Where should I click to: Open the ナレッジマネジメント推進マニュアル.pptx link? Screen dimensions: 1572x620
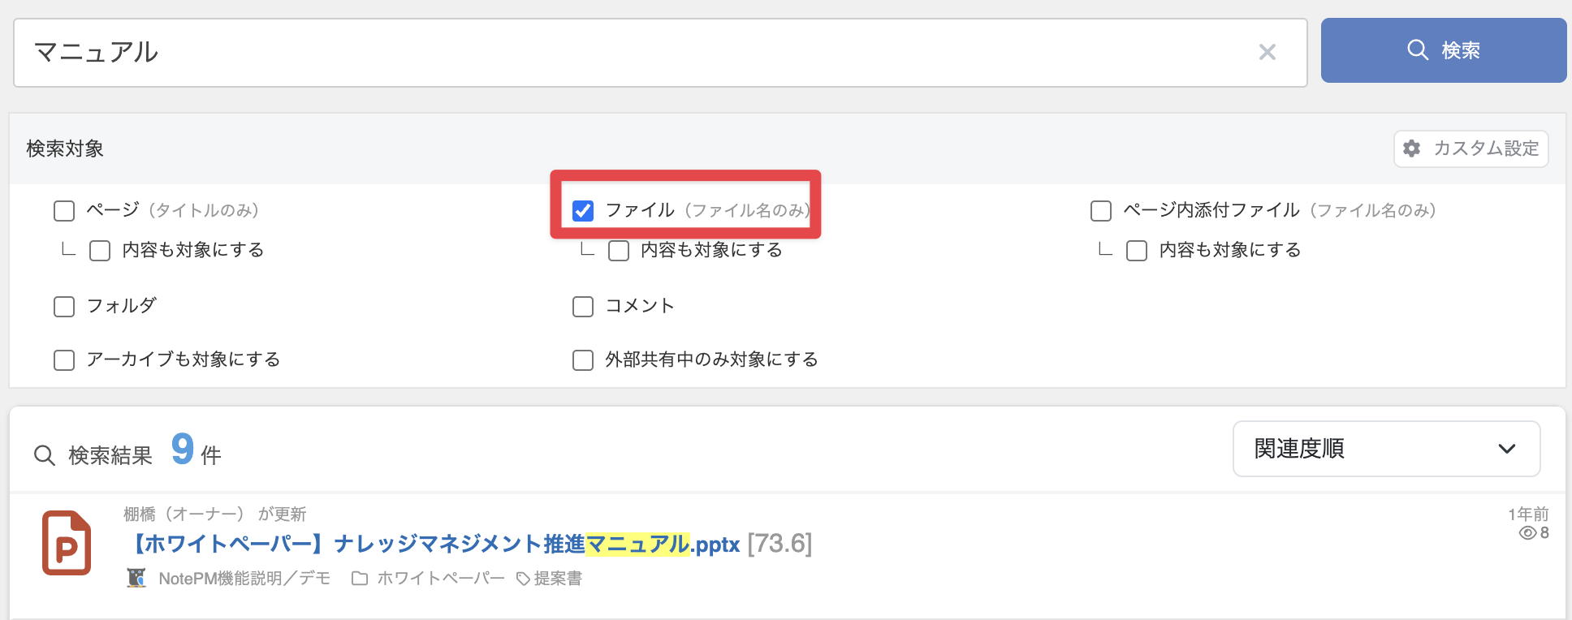434,544
